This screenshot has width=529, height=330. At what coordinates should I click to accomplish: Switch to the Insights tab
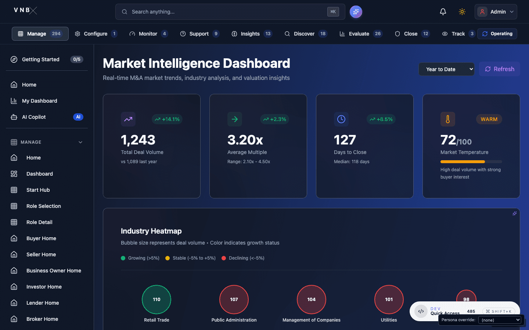250,33
